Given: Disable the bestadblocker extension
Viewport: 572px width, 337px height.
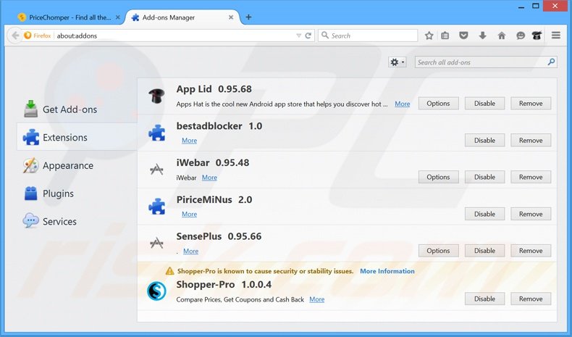Looking at the screenshot, I should click(484, 140).
